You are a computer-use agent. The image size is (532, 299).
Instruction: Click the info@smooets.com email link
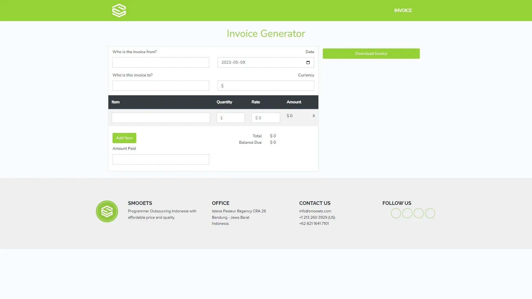315,211
